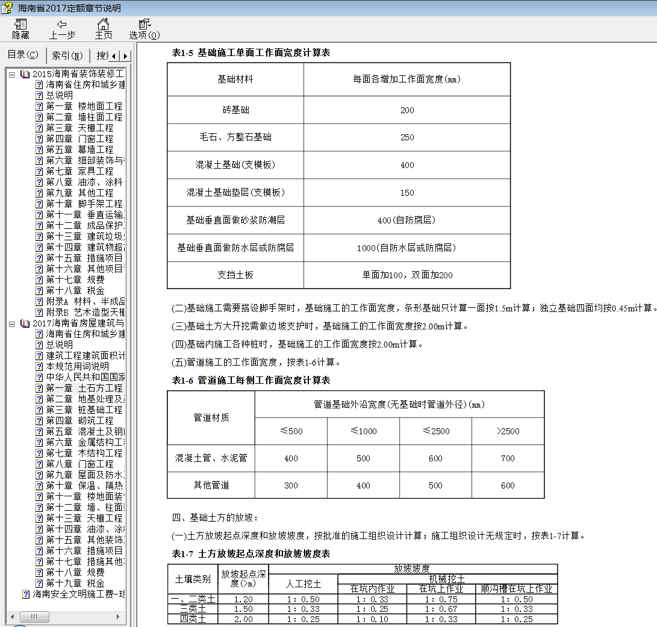
Task: Open 第二章 墙柱面工程 topic
Action: pyautogui.click(x=84, y=117)
